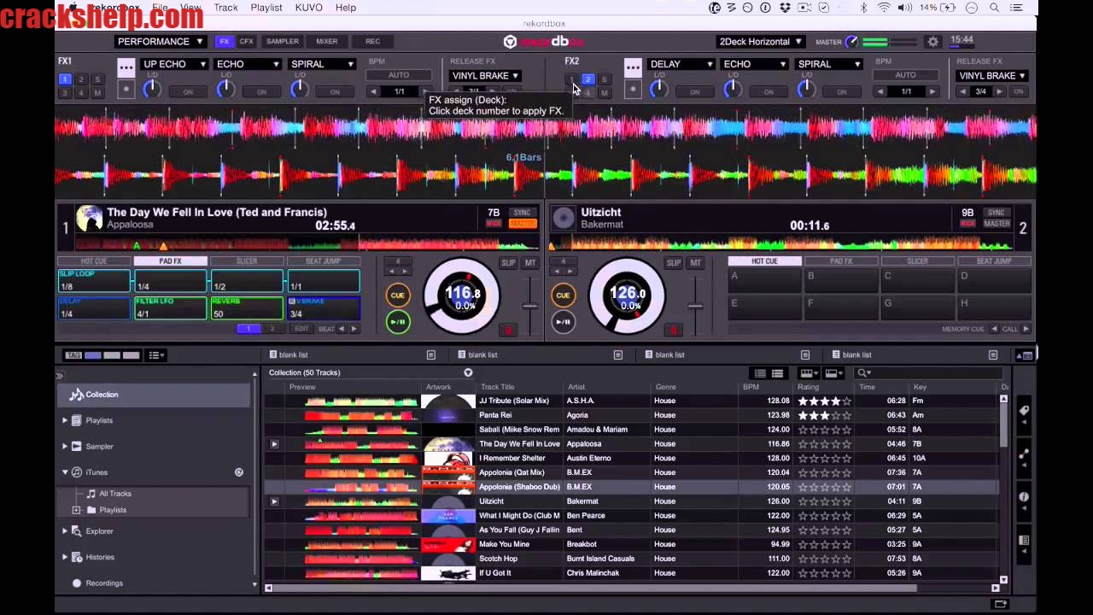Image resolution: width=1093 pixels, height=615 pixels.
Task: Click the Wi-Fi icon in the menu bar
Action: click(884, 8)
